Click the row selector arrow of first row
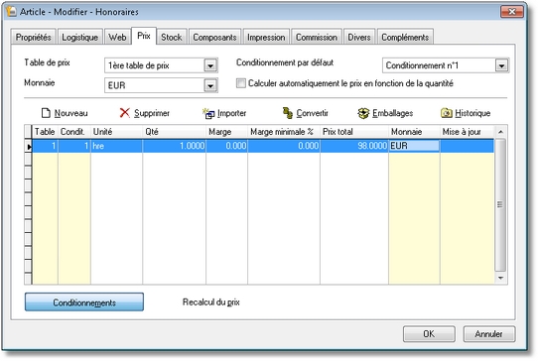This screenshot has height=361, width=538. point(29,147)
